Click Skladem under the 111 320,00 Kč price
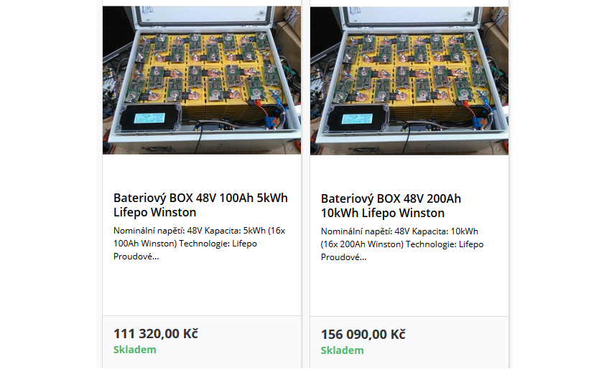 coord(134,350)
